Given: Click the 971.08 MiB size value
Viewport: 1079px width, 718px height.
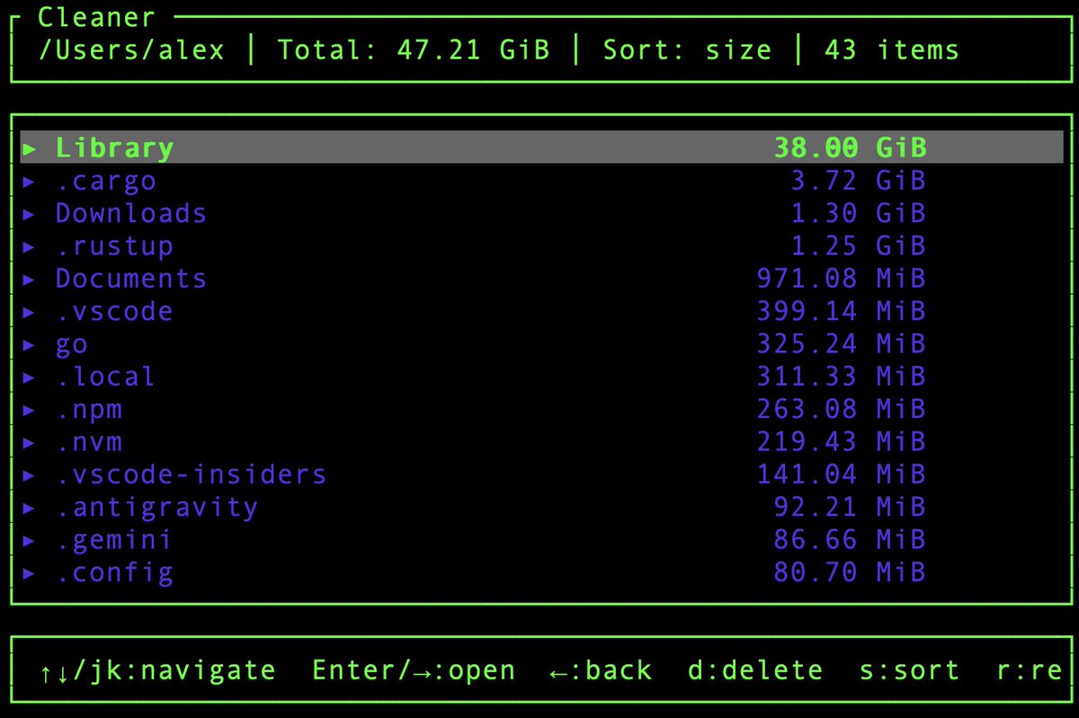Looking at the screenshot, I should point(842,279).
